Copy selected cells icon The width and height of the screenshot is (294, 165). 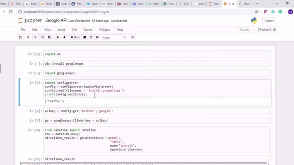tap(43, 37)
